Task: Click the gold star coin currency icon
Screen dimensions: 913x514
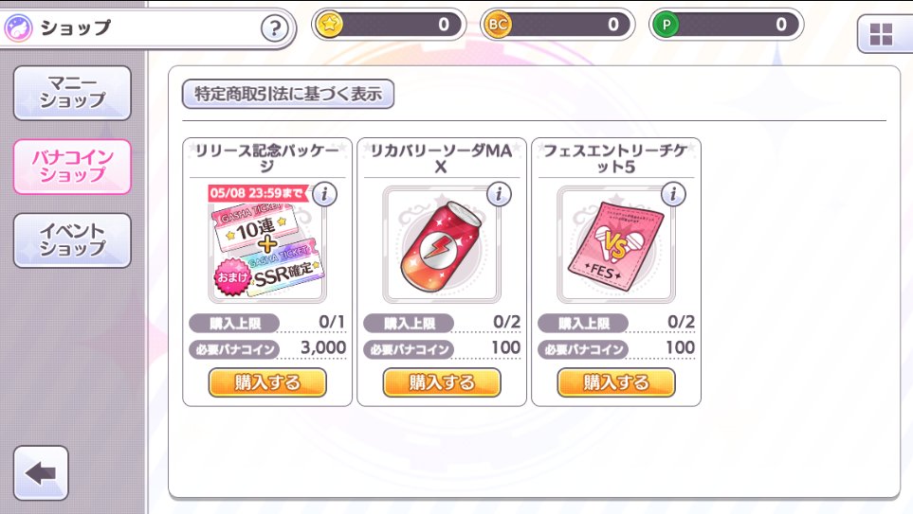Action: [x=330, y=25]
